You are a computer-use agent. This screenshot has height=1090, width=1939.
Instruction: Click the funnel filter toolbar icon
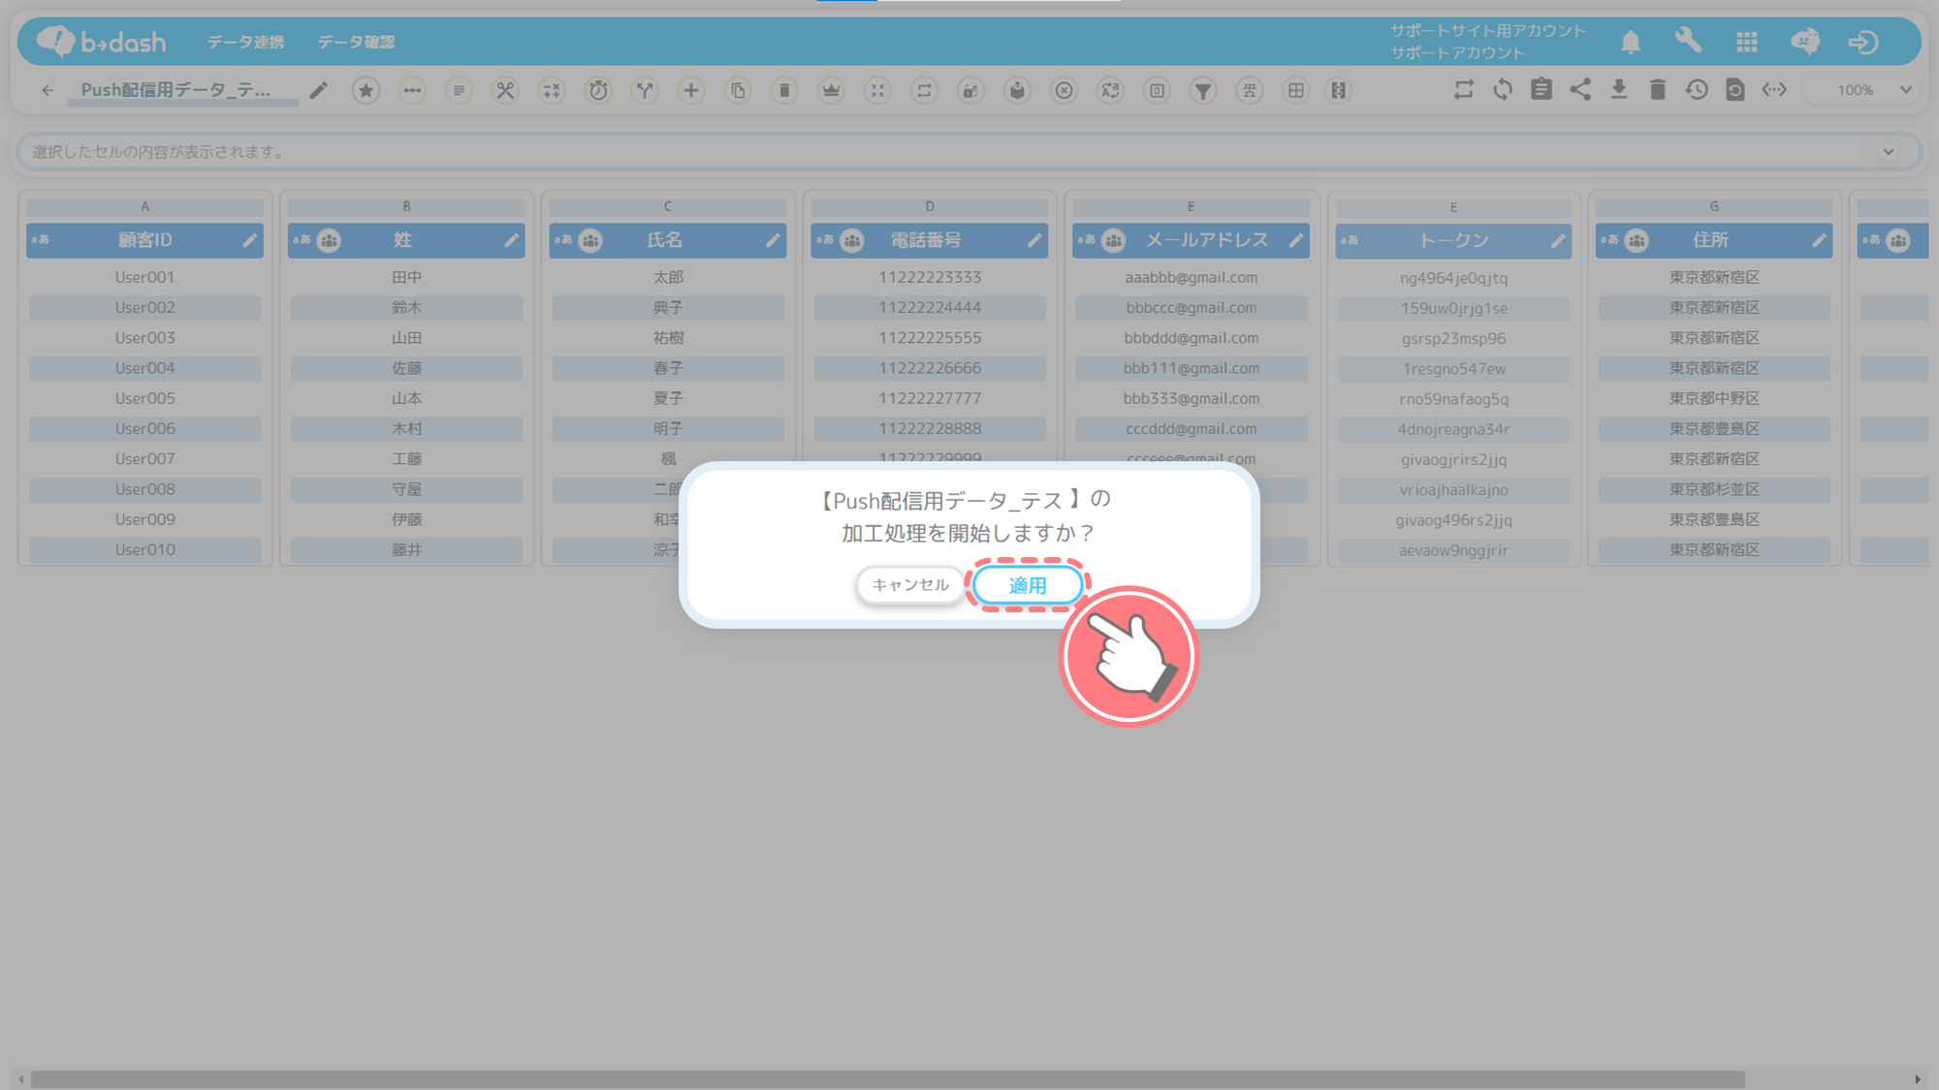[1202, 90]
